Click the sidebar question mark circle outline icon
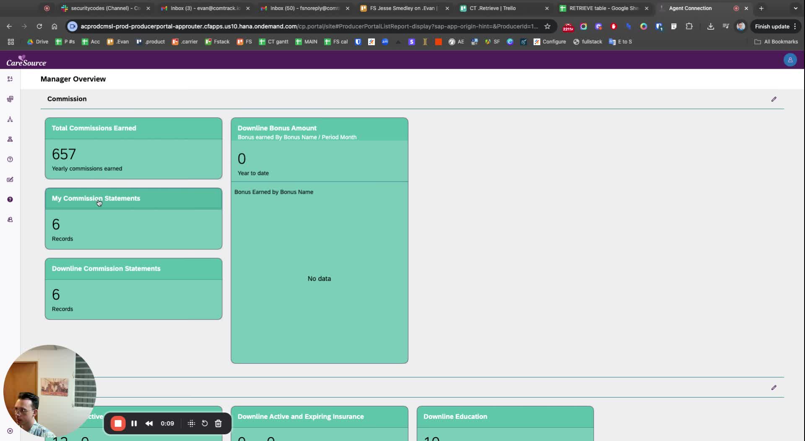 click(x=10, y=159)
